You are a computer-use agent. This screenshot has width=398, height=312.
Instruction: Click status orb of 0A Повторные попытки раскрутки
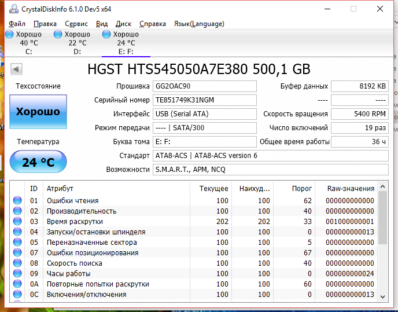tap(17, 284)
